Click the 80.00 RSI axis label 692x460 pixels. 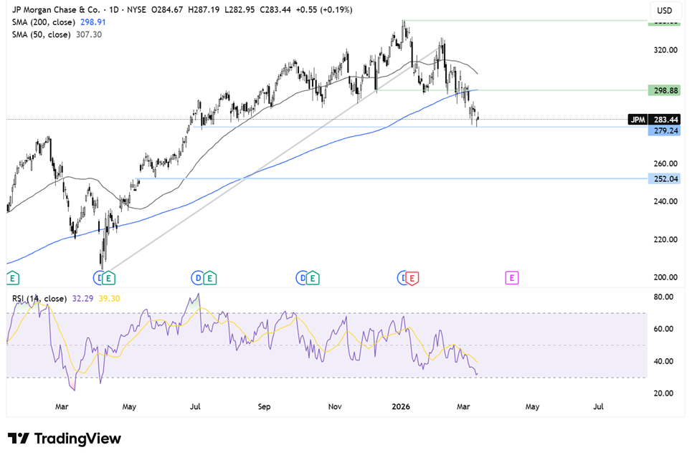click(663, 297)
